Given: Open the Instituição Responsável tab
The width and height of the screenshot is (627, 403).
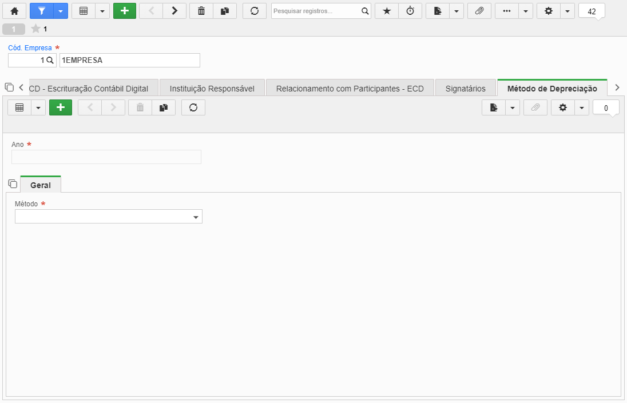Looking at the screenshot, I should click(212, 88).
